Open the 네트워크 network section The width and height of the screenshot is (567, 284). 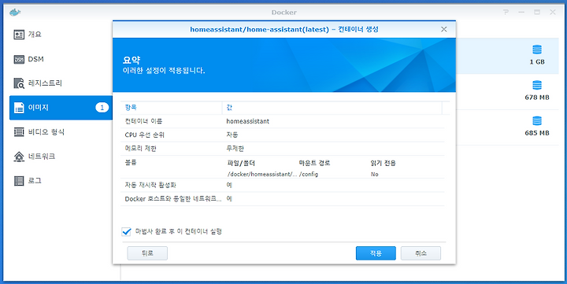click(x=61, y=157)
